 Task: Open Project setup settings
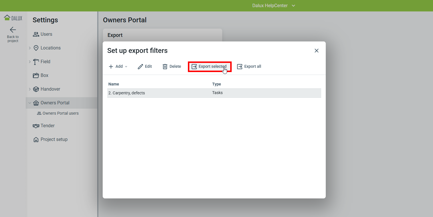pos(54,140)
